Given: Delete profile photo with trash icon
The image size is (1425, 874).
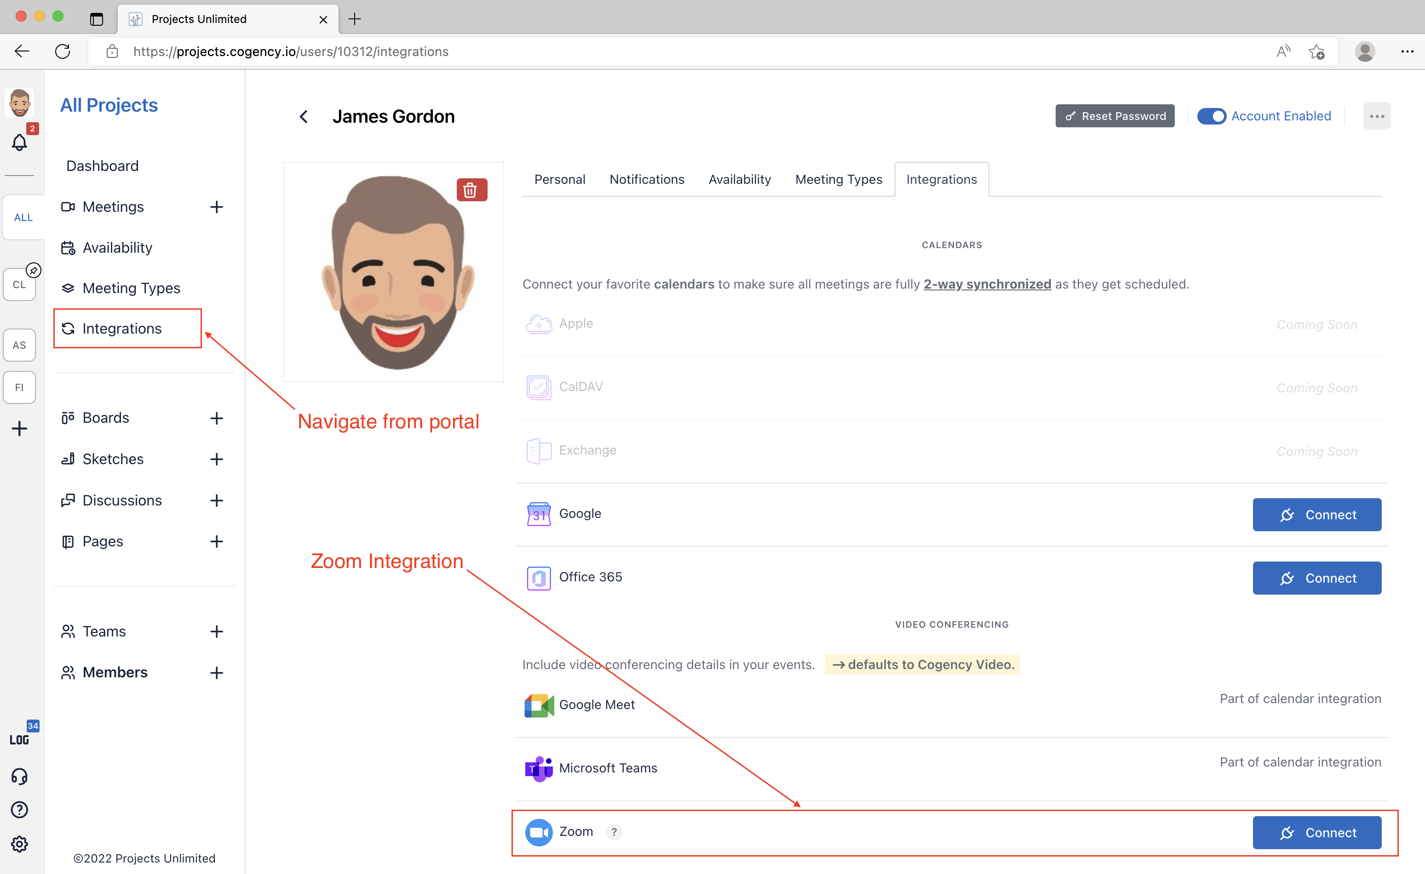Looking at the screenshot, I should click(471, 190).
